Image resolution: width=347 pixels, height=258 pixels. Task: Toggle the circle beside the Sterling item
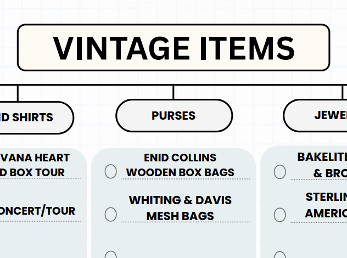(279, 214)
